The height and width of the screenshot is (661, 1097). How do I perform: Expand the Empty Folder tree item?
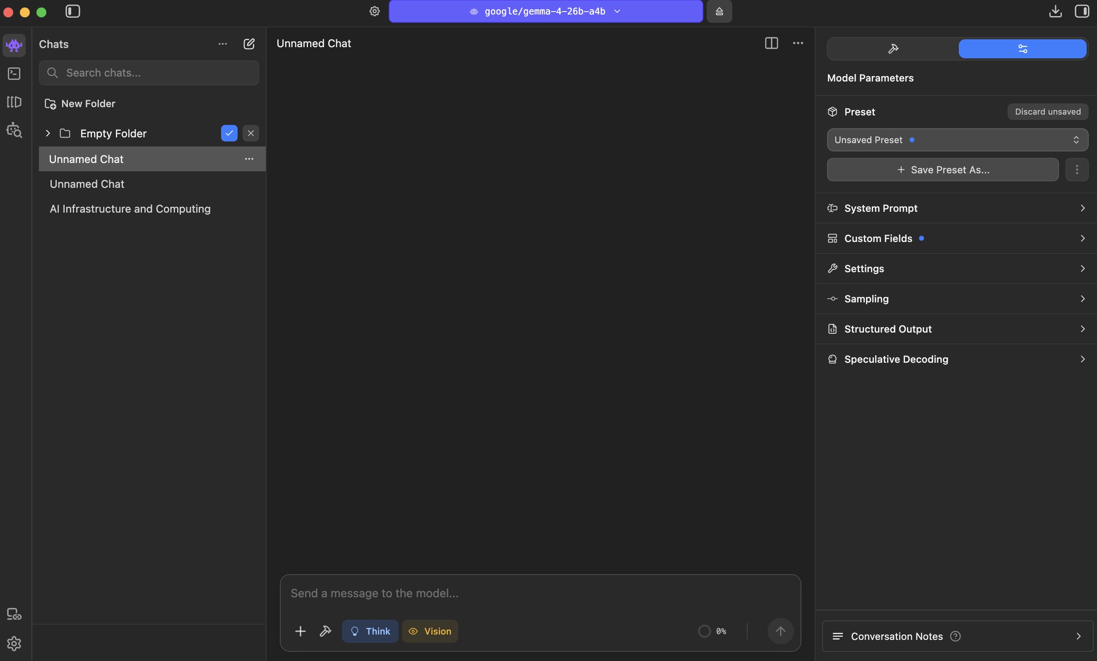pyautogui.click(x=48, y=134)
